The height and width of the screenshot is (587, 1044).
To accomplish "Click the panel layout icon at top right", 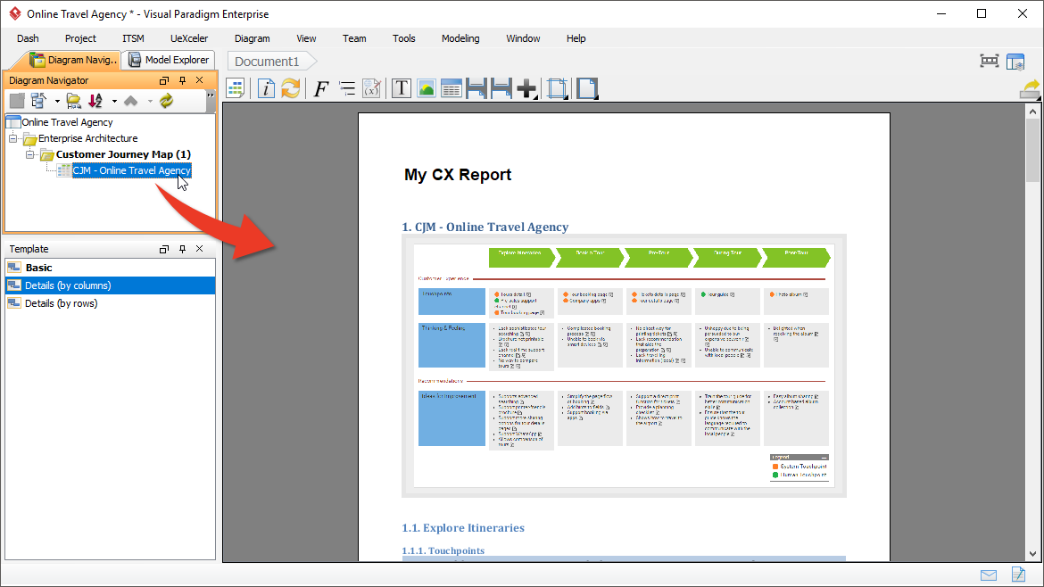I will pyautogui.click(x=1015, y=62).
